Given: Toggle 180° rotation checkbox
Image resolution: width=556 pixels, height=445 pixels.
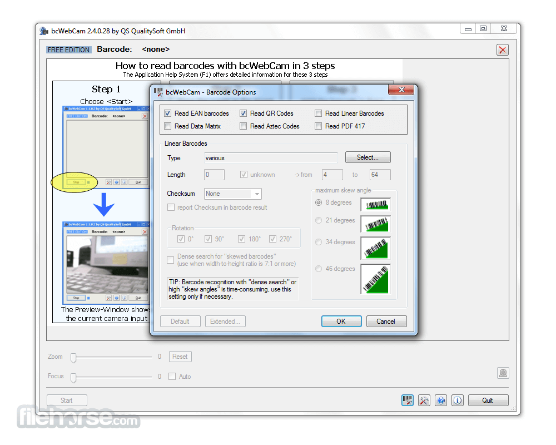Looking at the screenshot, I should (x=241, y=239).
